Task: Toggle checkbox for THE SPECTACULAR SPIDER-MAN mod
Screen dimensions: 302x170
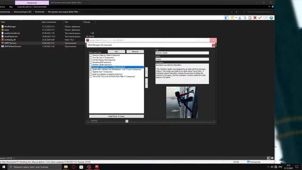Action: (91, 76)
